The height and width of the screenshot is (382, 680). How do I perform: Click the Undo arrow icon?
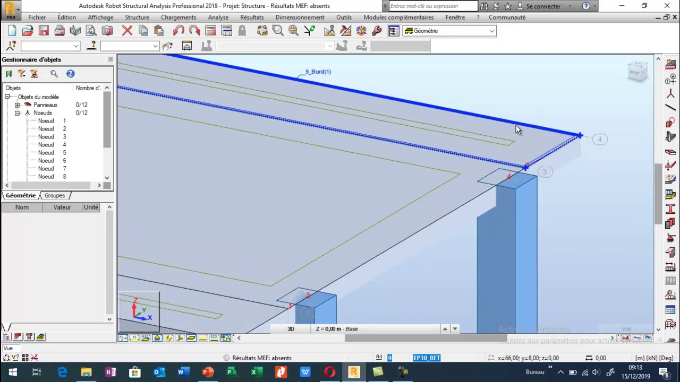(179, 31)
